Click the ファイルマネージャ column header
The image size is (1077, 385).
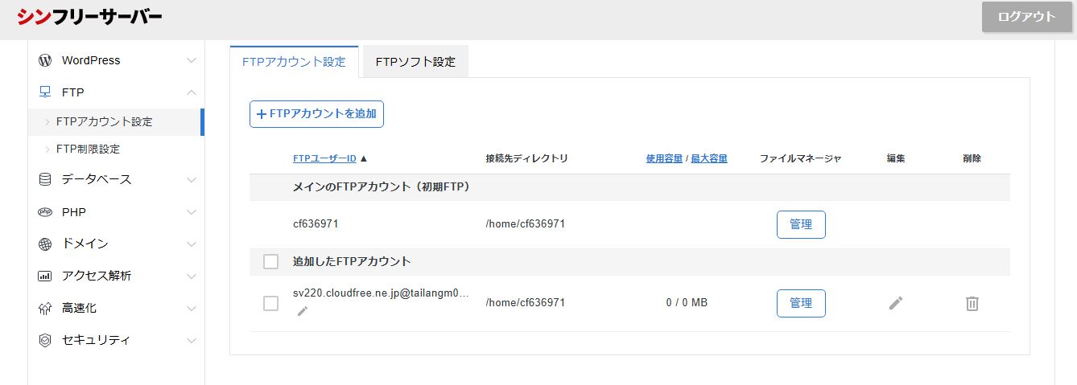point(801,158)
